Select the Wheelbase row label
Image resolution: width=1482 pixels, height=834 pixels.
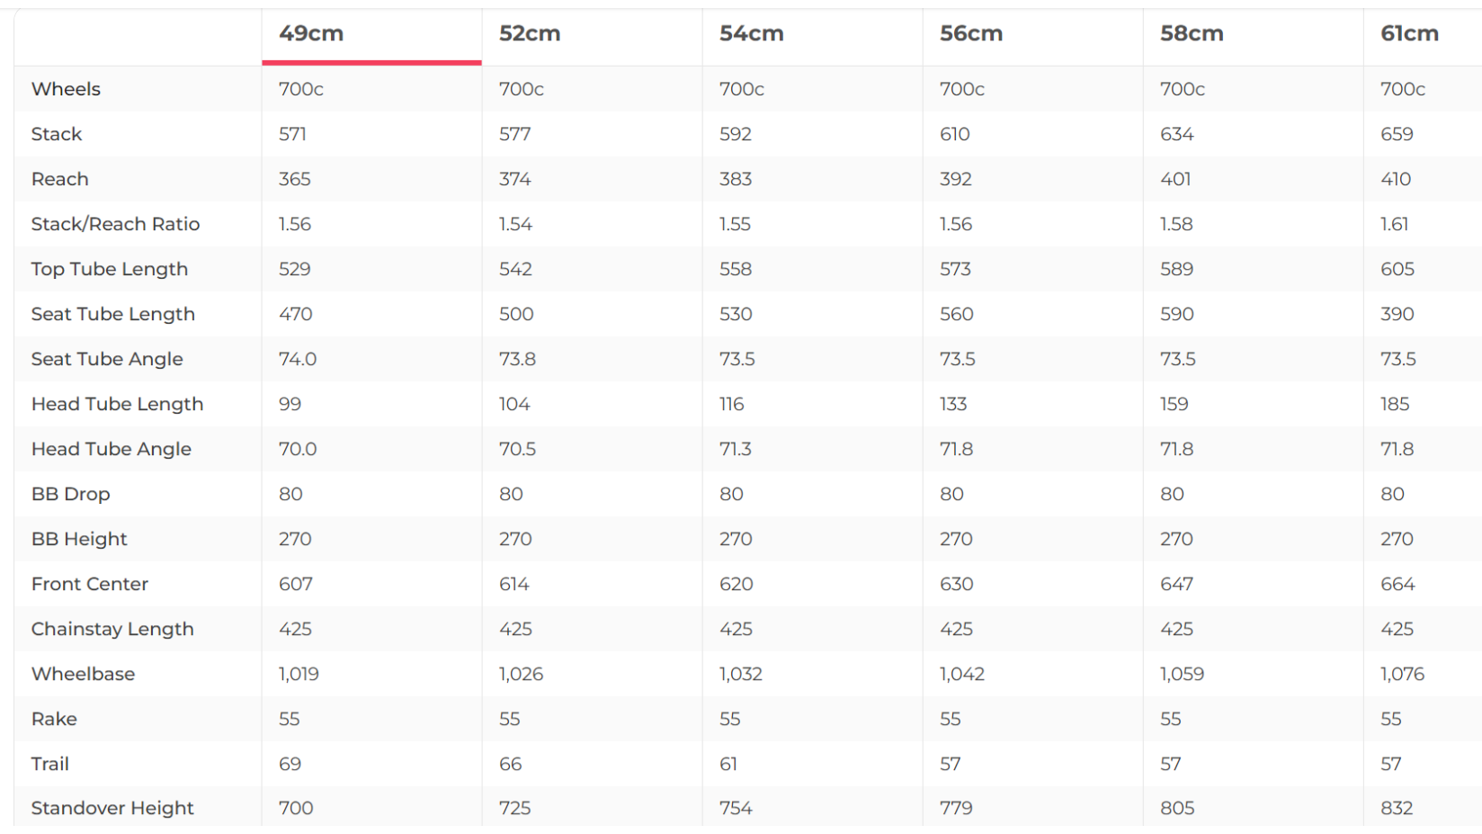click(x=83, y=674)
